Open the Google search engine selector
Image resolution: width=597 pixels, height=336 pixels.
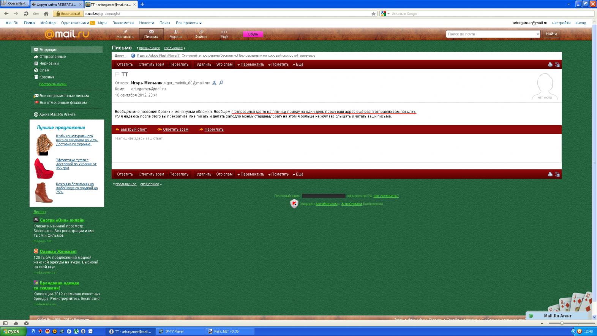(385, 14)
